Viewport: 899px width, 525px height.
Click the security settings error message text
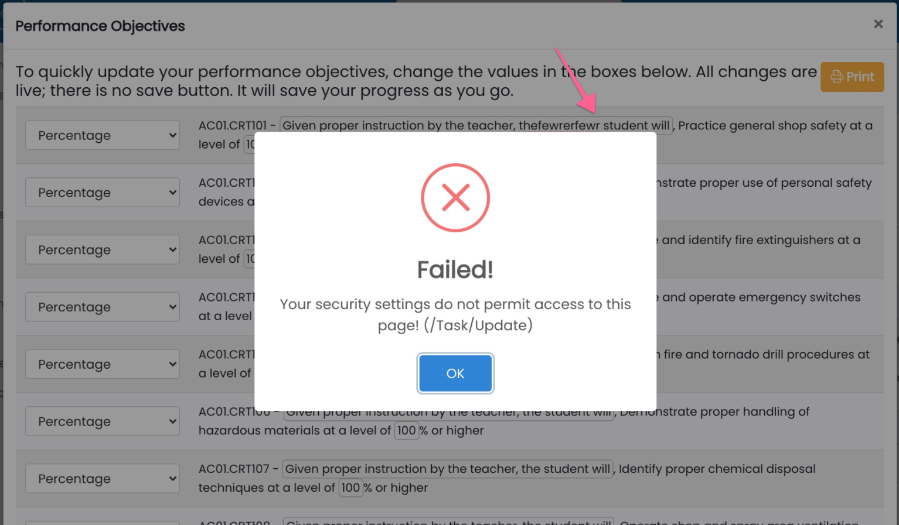coord(455,315)
